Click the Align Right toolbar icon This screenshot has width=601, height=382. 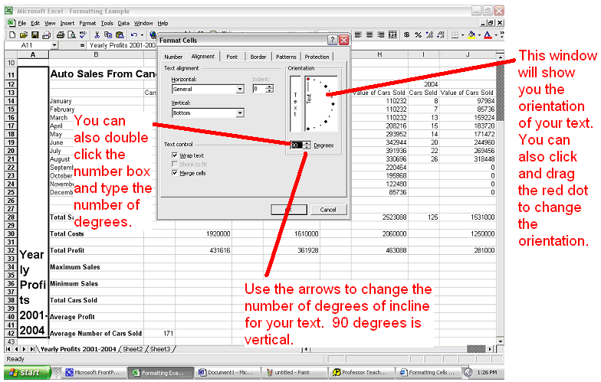[x=380, y=35]
